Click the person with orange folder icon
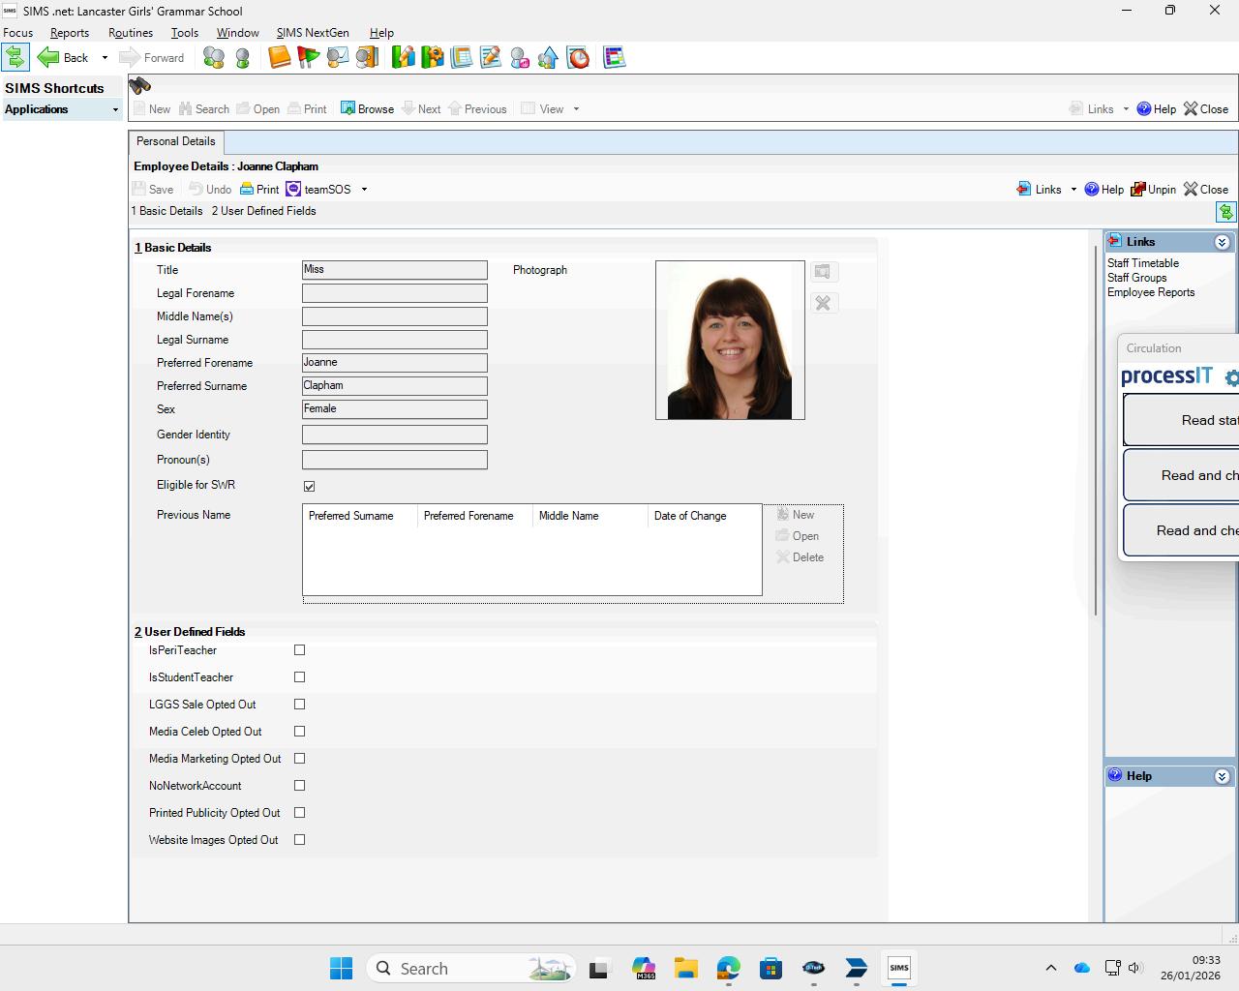The image size is (1239, 991). click(x=366, y=58)
